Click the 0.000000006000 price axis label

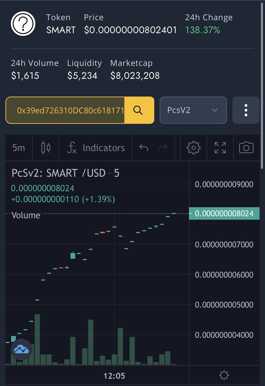[224, 275]
